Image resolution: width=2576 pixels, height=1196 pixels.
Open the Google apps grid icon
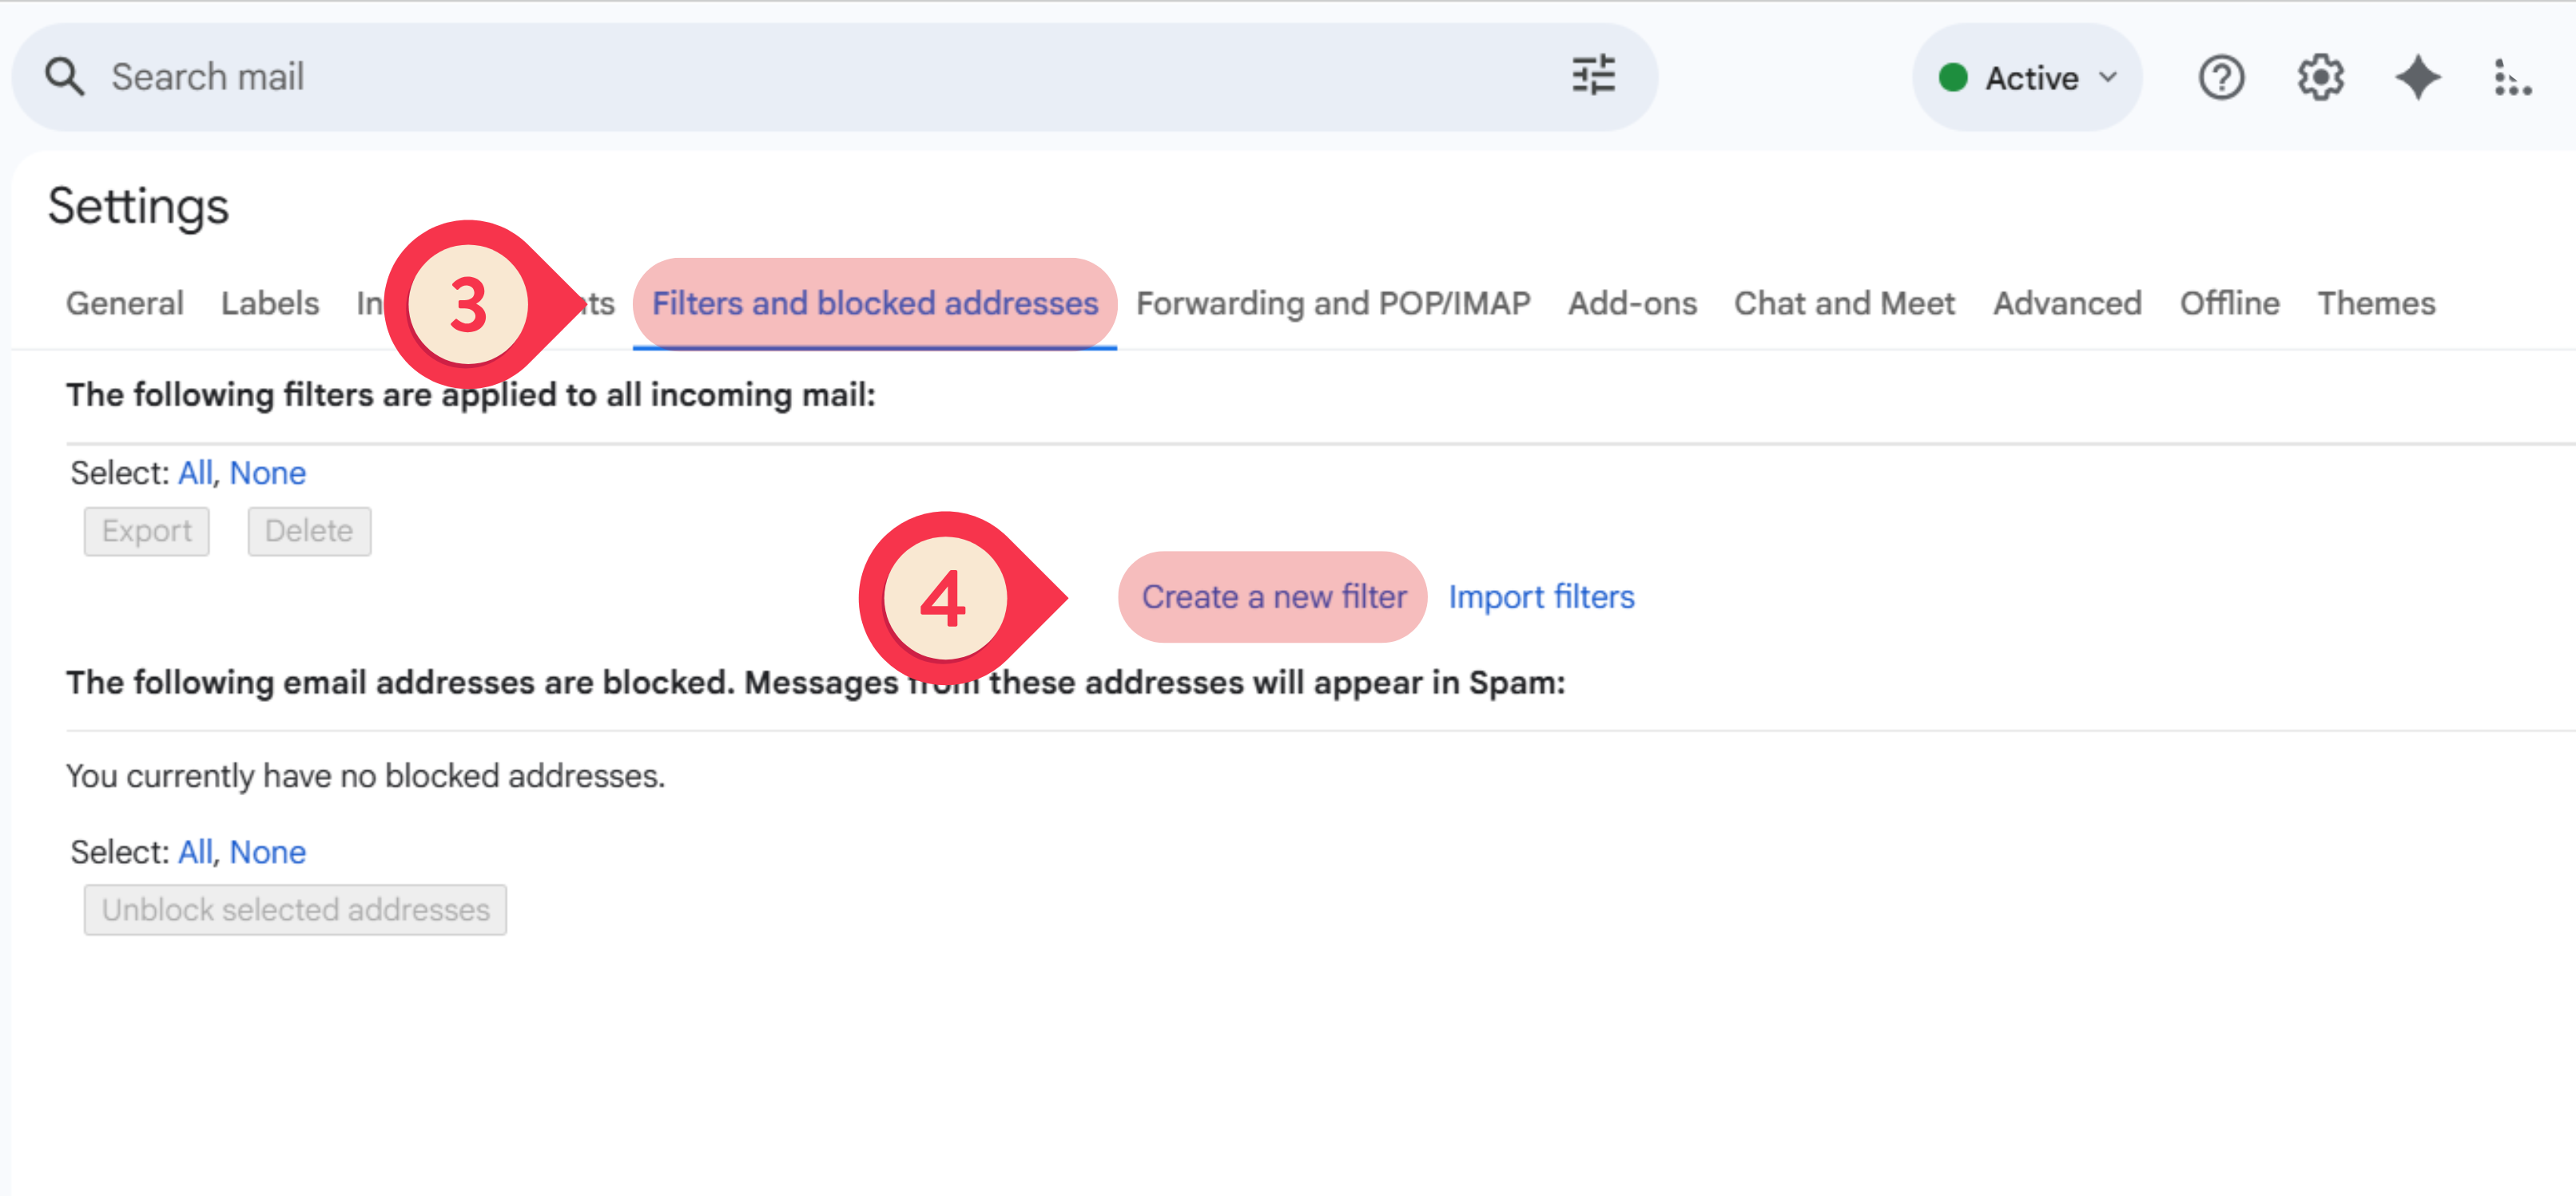tap(2511, 78)
